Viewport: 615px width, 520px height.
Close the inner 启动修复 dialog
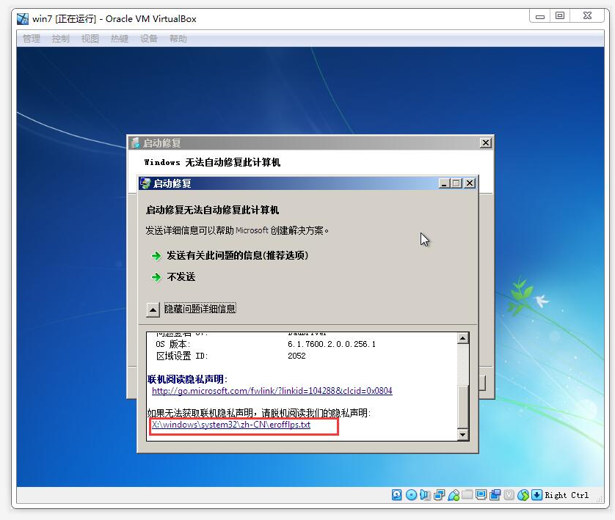coord(470,183)
